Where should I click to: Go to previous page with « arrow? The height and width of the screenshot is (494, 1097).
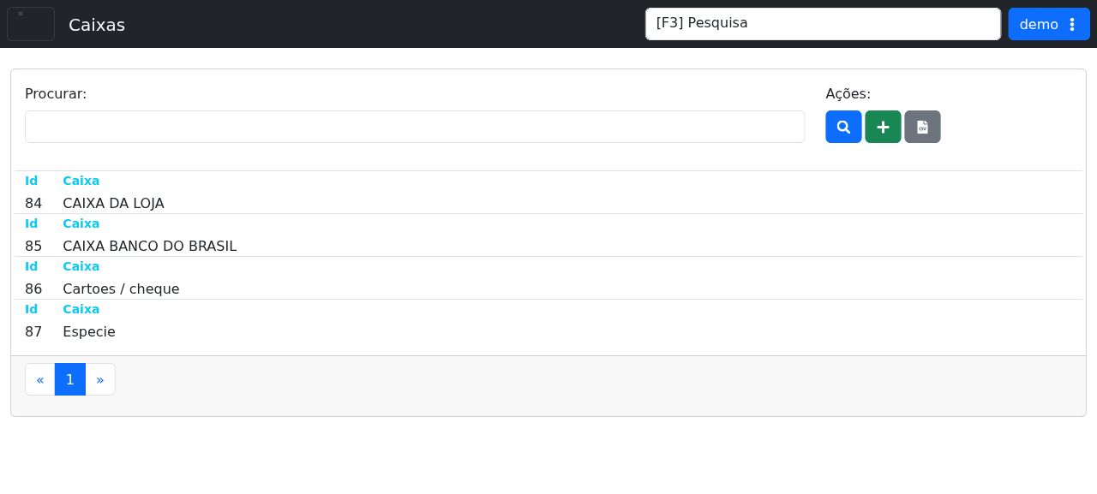(x=40, y=379)
